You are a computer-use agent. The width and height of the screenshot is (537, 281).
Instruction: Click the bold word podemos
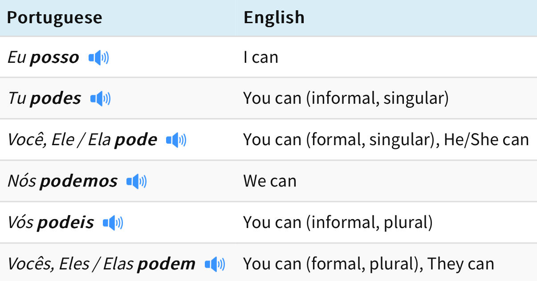(x=79, y=182)
